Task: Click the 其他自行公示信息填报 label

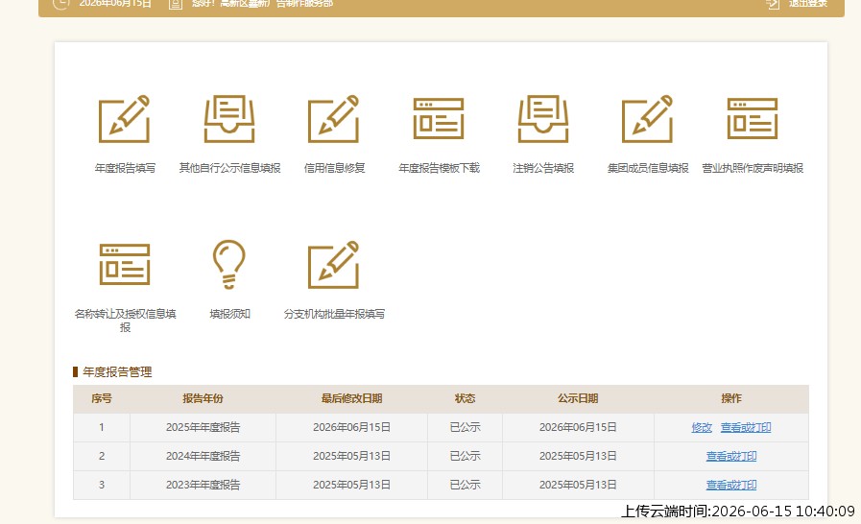Action: point(229,168)
